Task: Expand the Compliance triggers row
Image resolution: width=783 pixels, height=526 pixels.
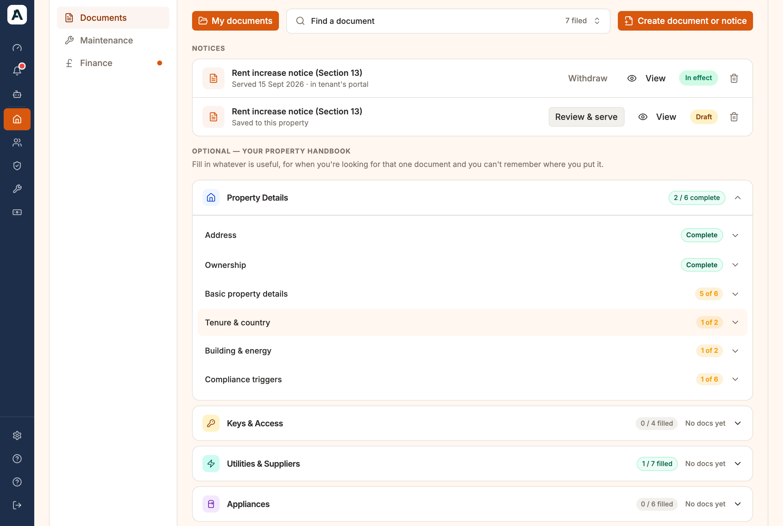Action: pos(735,379)
